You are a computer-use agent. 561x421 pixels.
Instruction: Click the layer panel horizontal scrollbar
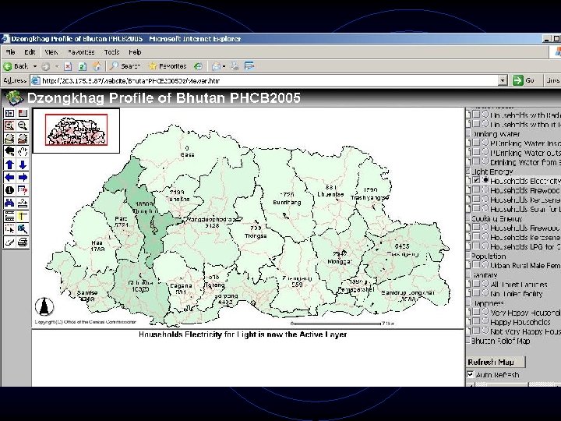click(x=515, y=385)
